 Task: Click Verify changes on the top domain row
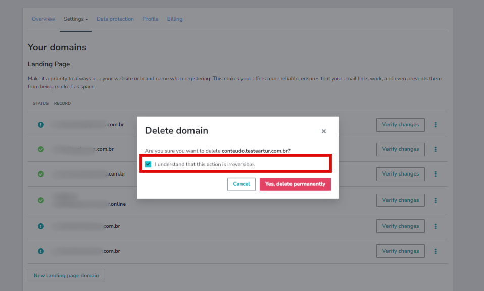400,124
